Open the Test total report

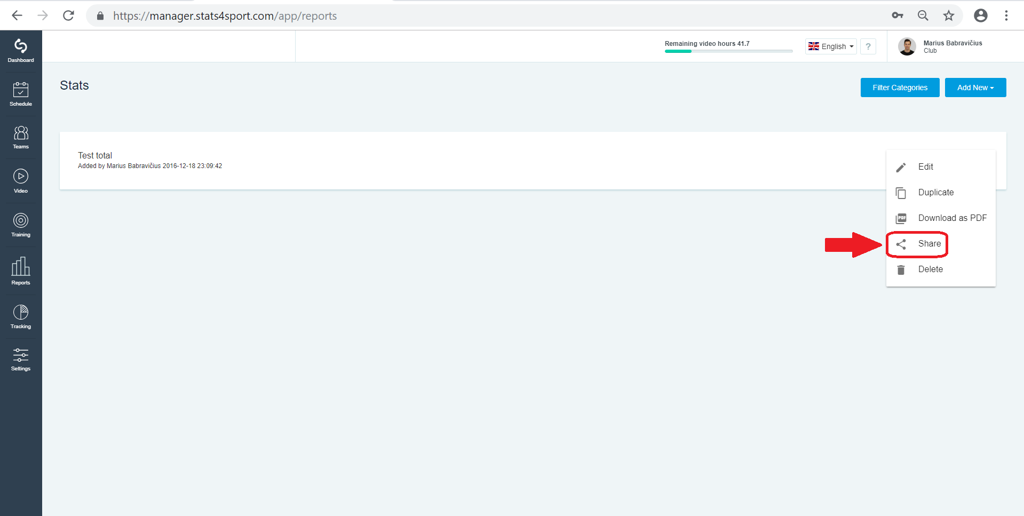[95, 155]
